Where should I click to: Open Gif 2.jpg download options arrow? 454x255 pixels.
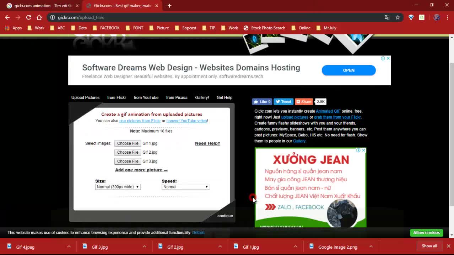click(x=220, y=246)
